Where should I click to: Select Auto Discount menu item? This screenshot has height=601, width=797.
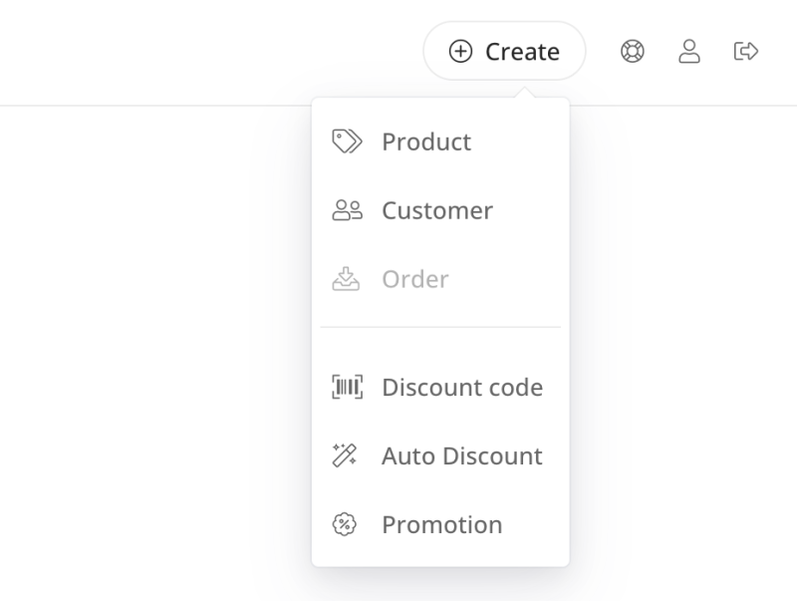[440, 455]
